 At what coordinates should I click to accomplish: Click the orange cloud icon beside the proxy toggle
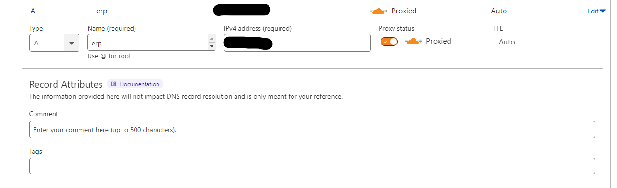click(x=414, y=41)
